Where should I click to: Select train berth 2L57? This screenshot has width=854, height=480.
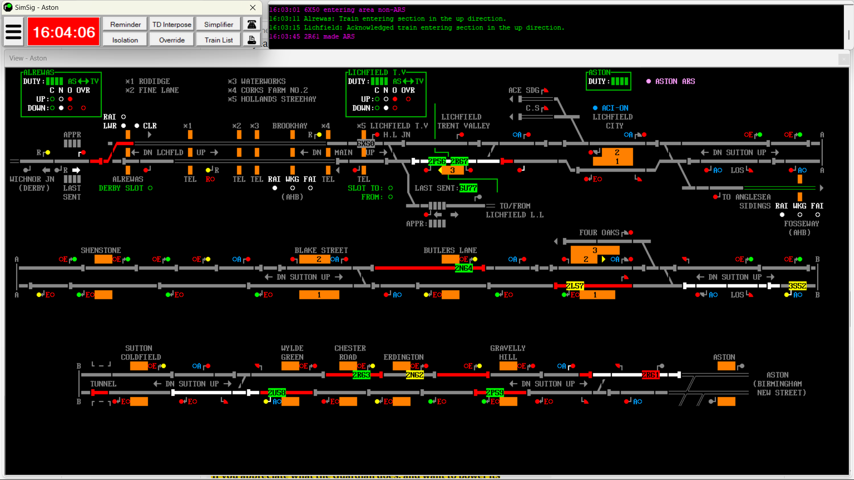[x=575, y=286]
